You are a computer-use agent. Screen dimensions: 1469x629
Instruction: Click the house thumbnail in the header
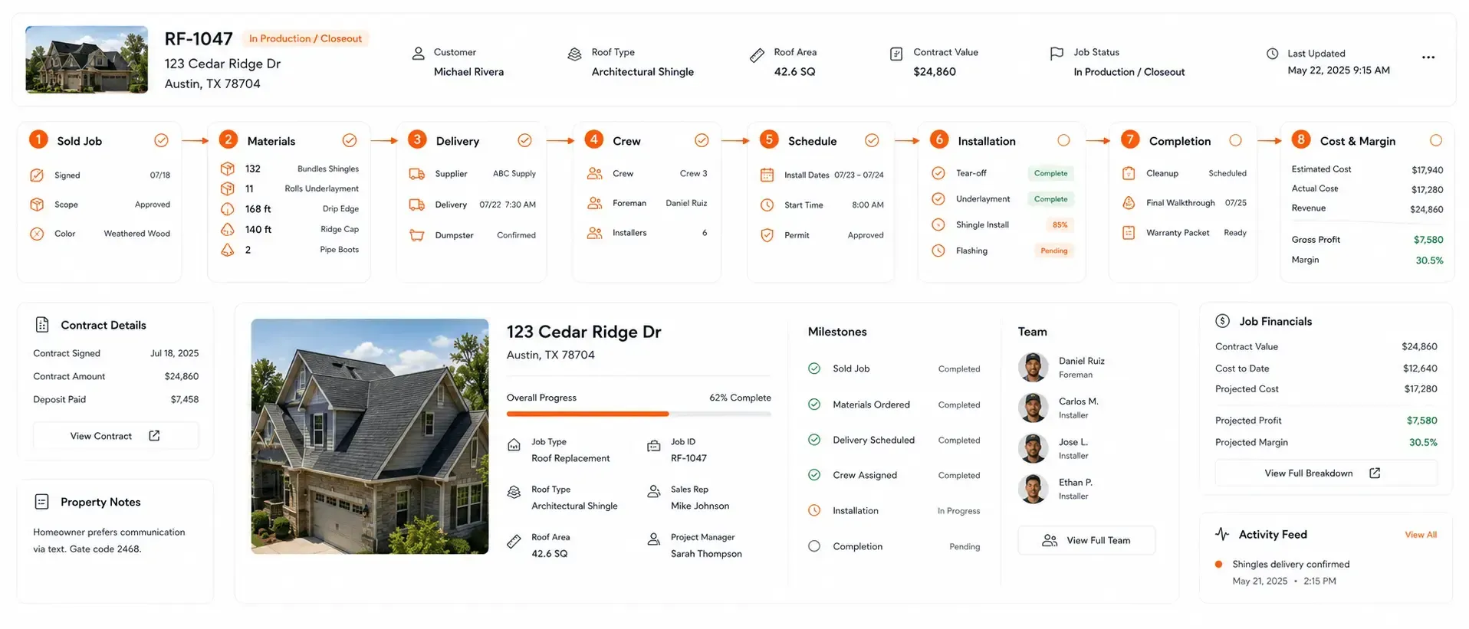tap(87, 60)
